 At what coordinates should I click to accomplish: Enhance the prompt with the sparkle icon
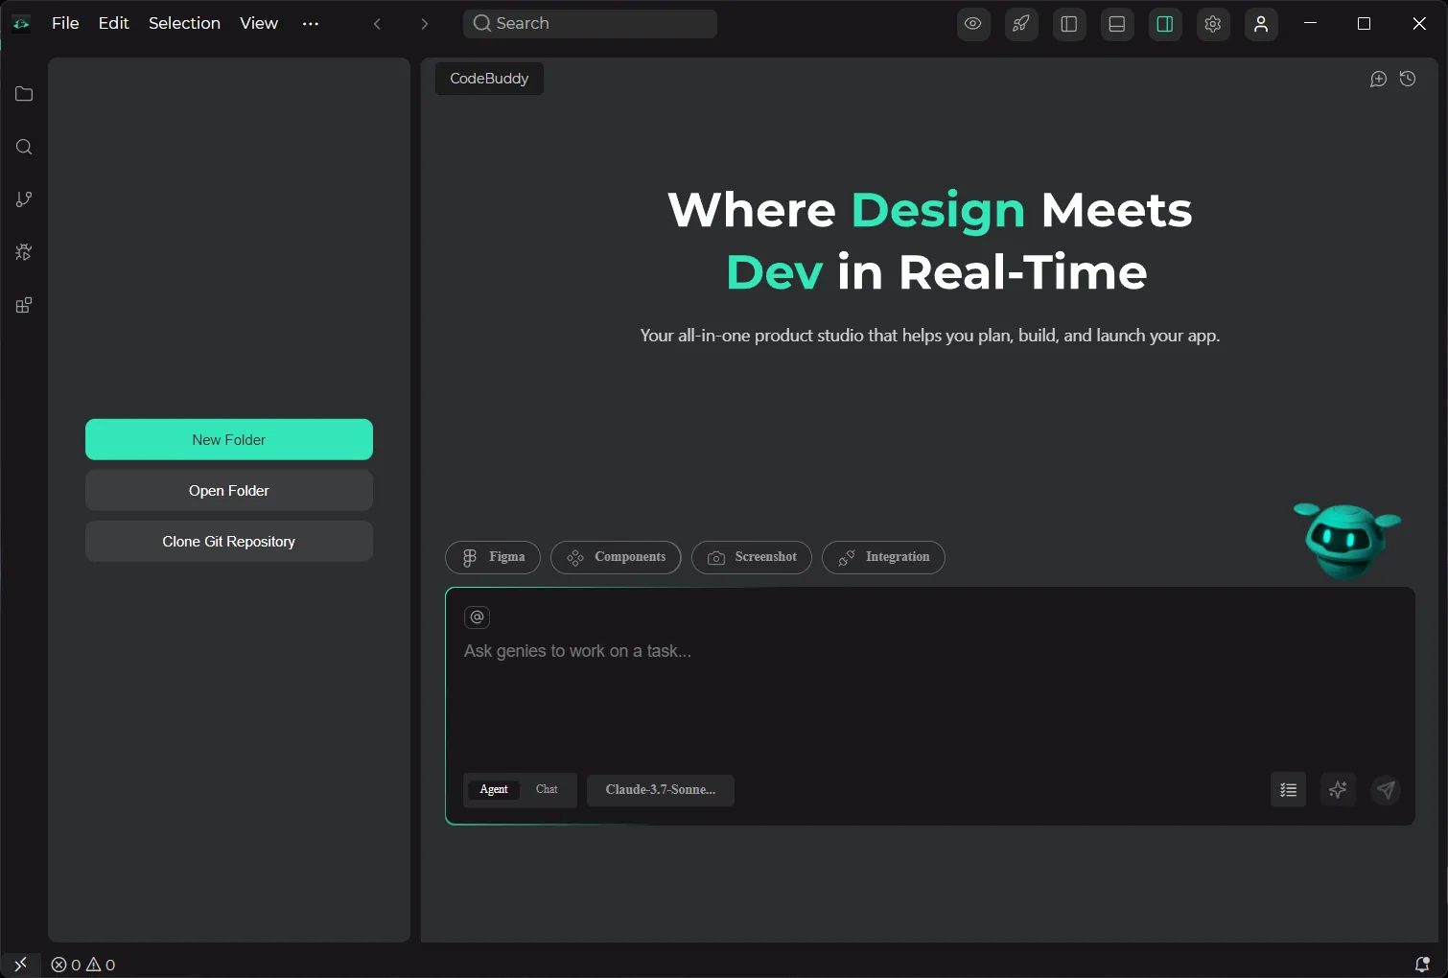pos(1338,790)
